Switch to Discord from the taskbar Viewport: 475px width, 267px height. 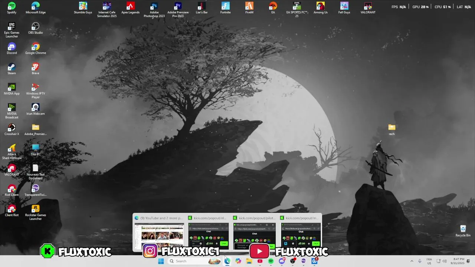pos(282,261)
